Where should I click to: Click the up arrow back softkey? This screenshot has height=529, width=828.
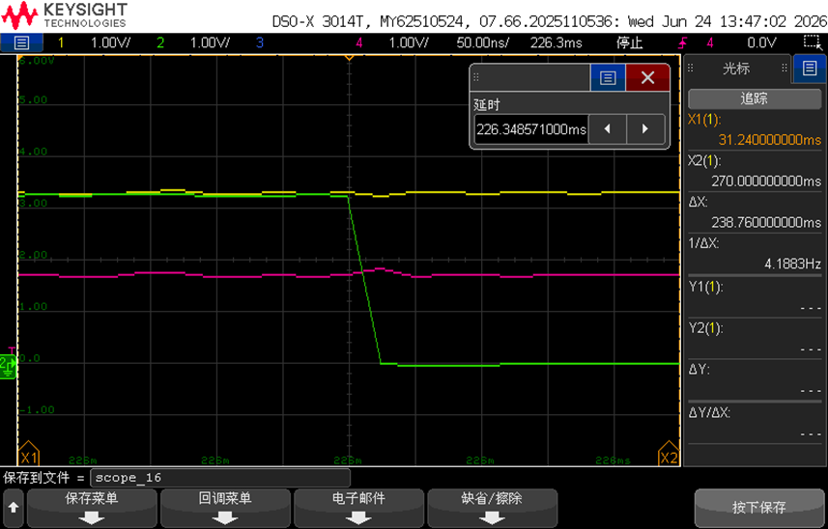point(14,508)
